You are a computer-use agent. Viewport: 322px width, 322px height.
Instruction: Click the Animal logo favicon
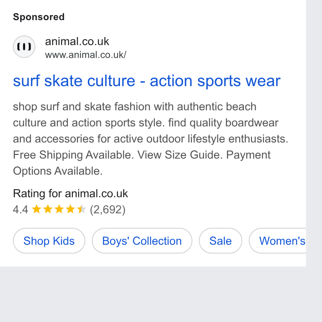click(24, 47)
